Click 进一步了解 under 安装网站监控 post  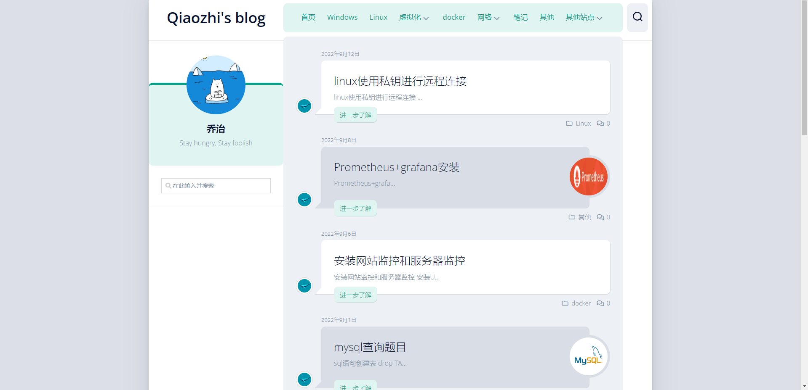click(355, 295)
